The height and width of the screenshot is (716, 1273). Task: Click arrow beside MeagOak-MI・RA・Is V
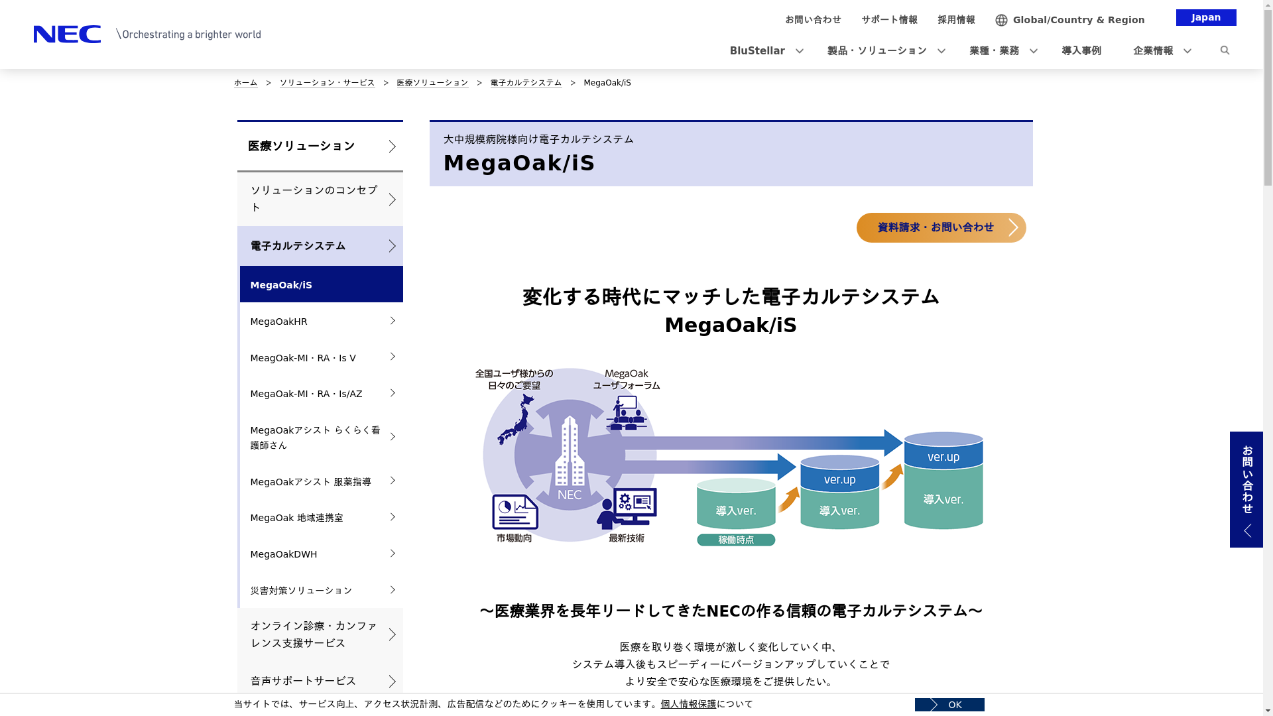point(393,357)
